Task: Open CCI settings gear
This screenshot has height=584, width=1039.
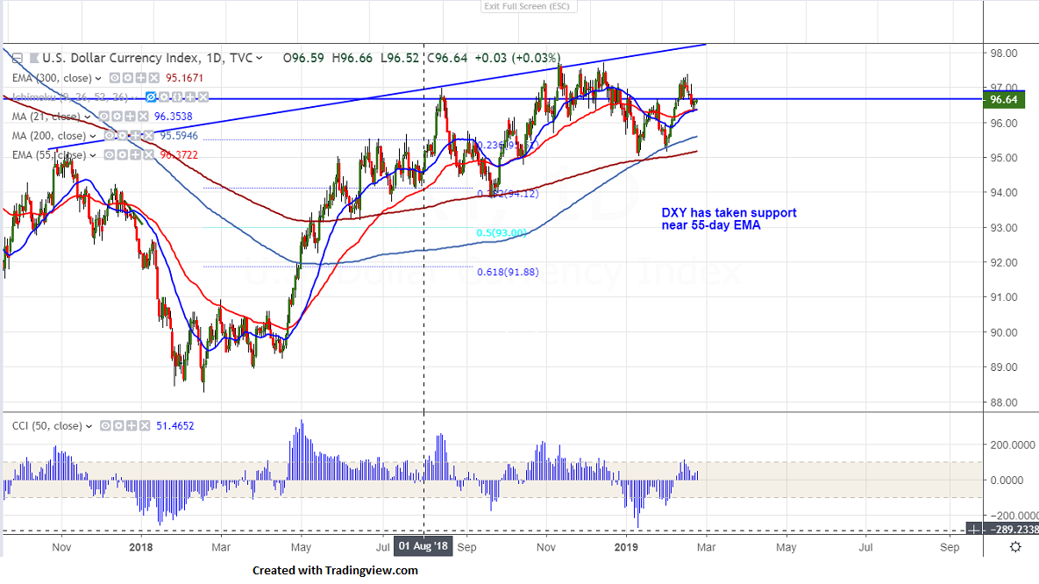Action: click(x=118, y=425)
